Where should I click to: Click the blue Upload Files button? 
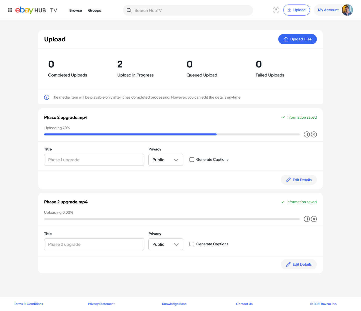point(298,39)
